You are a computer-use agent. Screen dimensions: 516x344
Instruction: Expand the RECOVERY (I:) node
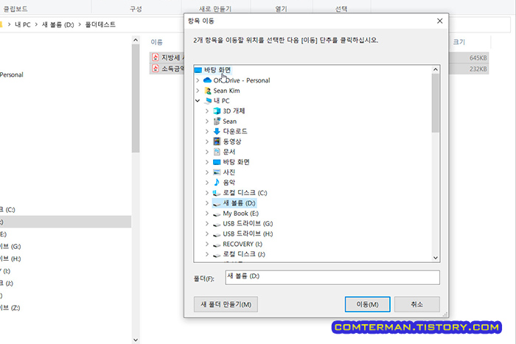207,244
